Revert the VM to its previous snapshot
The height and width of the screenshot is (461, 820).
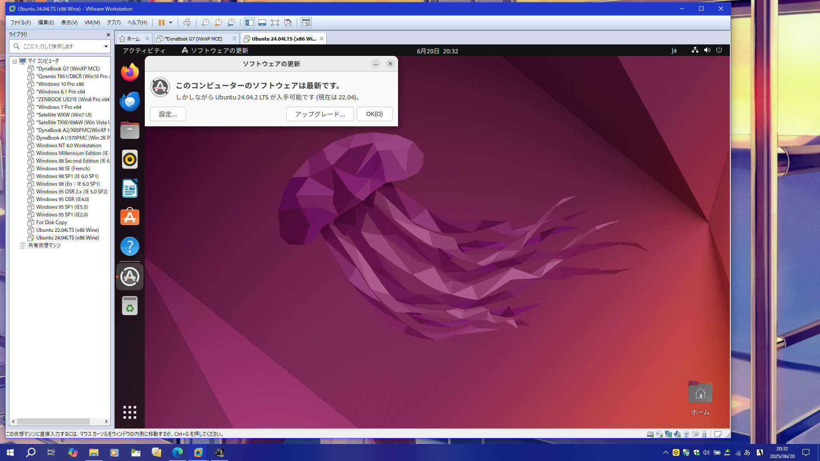point(218,23)
